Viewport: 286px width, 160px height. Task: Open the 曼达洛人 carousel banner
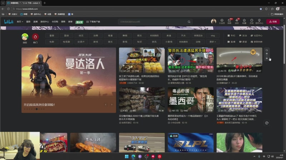tap(69, 80)
